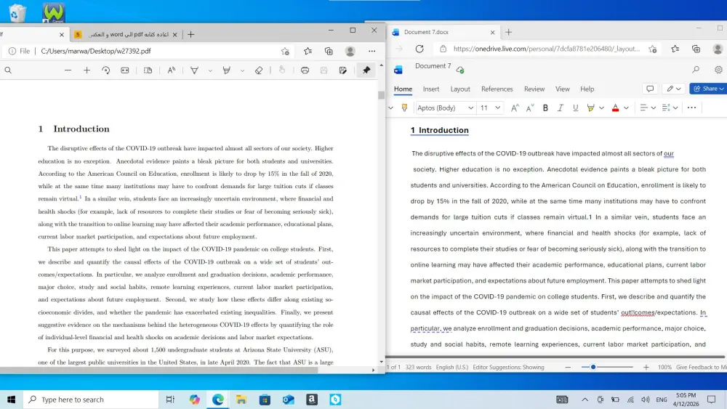727x409 pixels.
Task: Rotate the PDF page
Action: pos(105,70)
